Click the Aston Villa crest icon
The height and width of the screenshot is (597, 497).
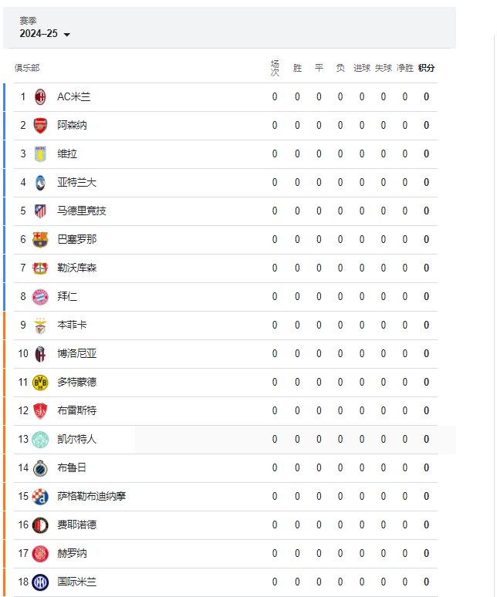point(40,153)
